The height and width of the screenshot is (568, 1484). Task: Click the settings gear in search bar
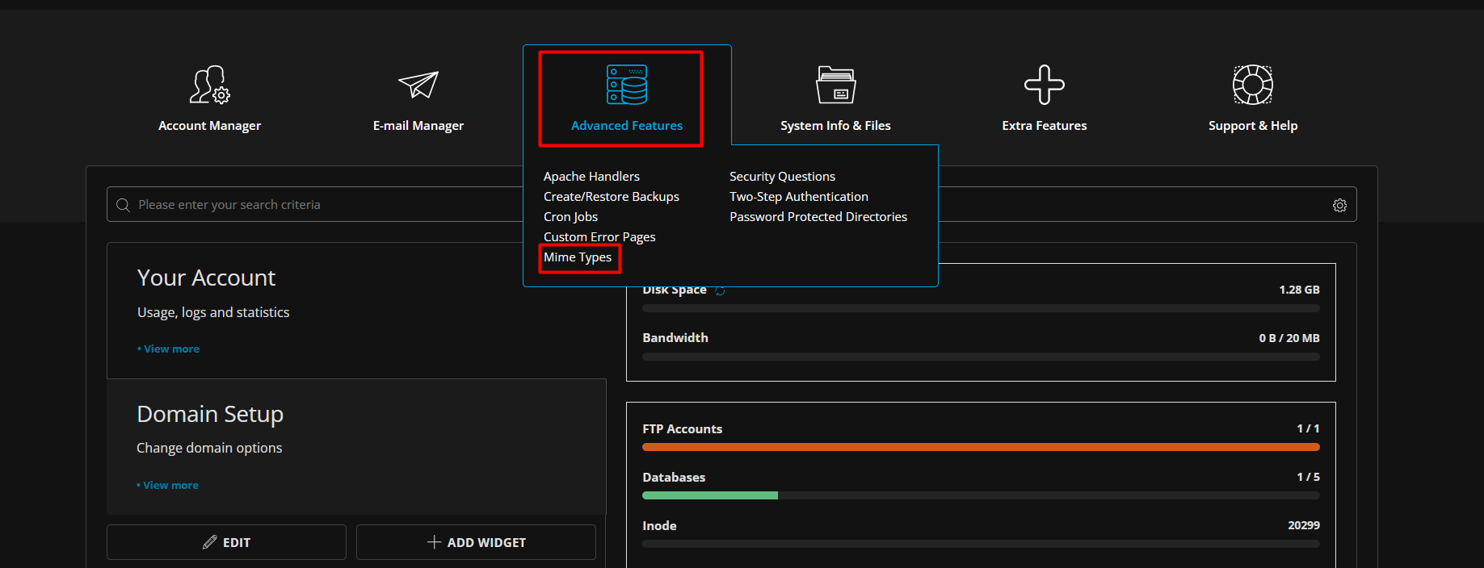pyautogui.click(x=1339, y=206)
